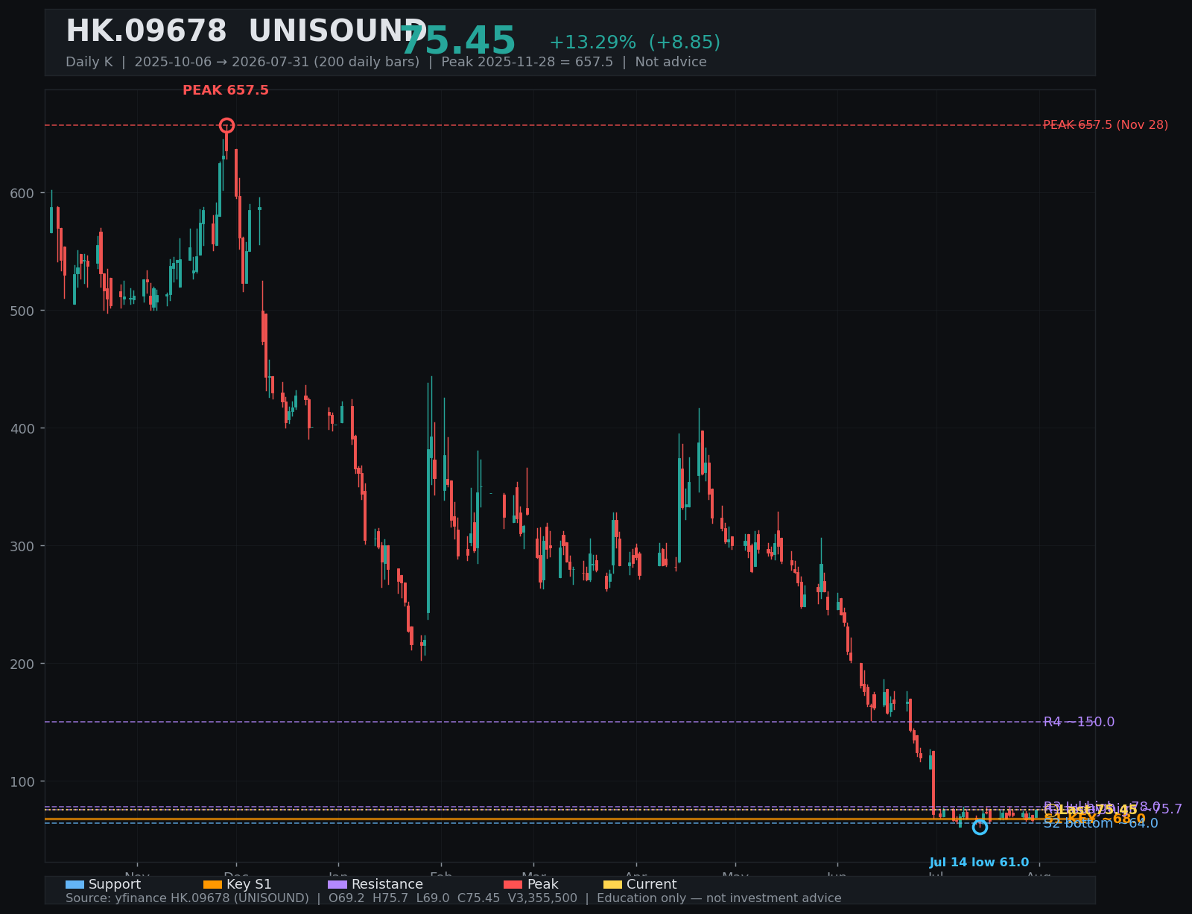The height and width of the screenshot is (914, 1192).
Task: Click the bold "PEAK 657.5" label above the peak
Action: [226, 91]
